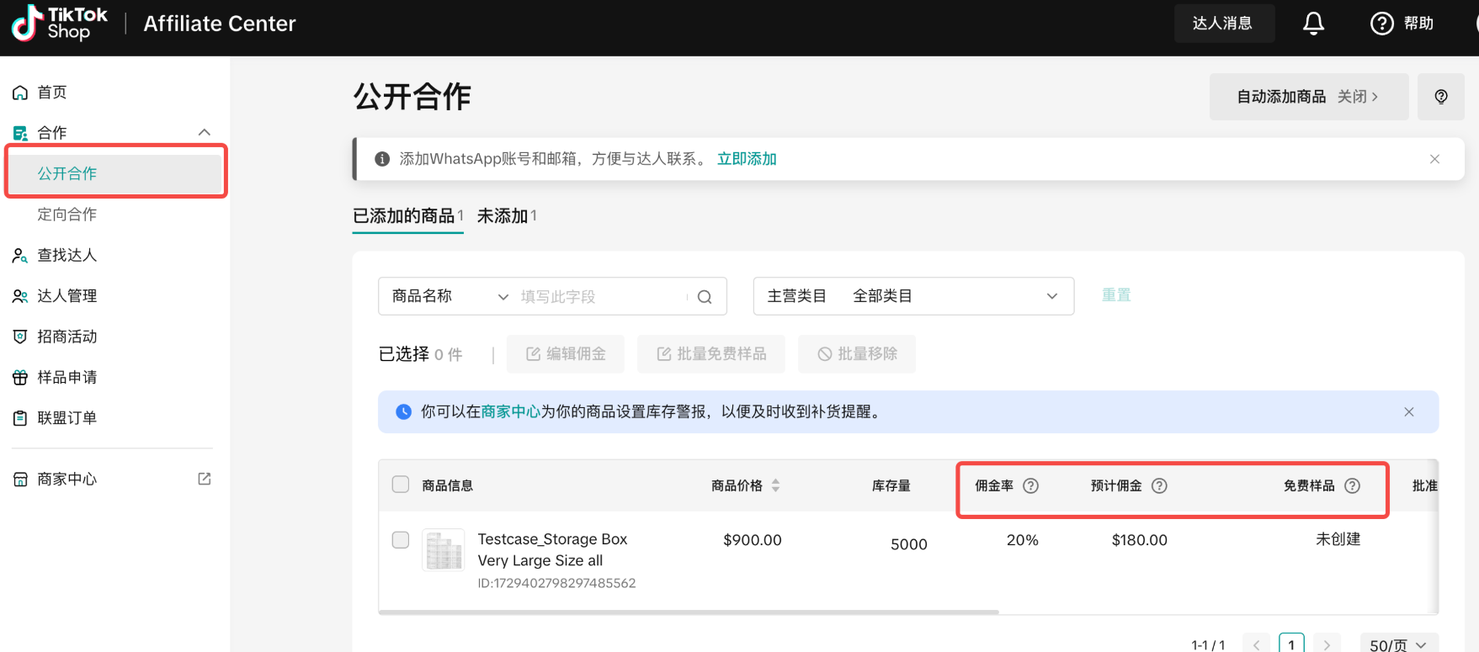This screenshot has height=652, width=1479.
Task: Click the 编辑佣金 button
Action: pos(566,354)
